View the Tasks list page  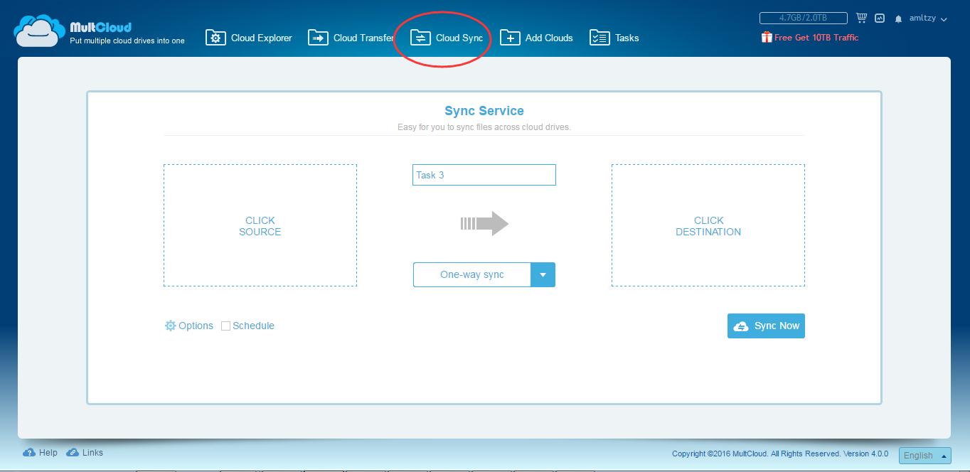tap(614, 38)
